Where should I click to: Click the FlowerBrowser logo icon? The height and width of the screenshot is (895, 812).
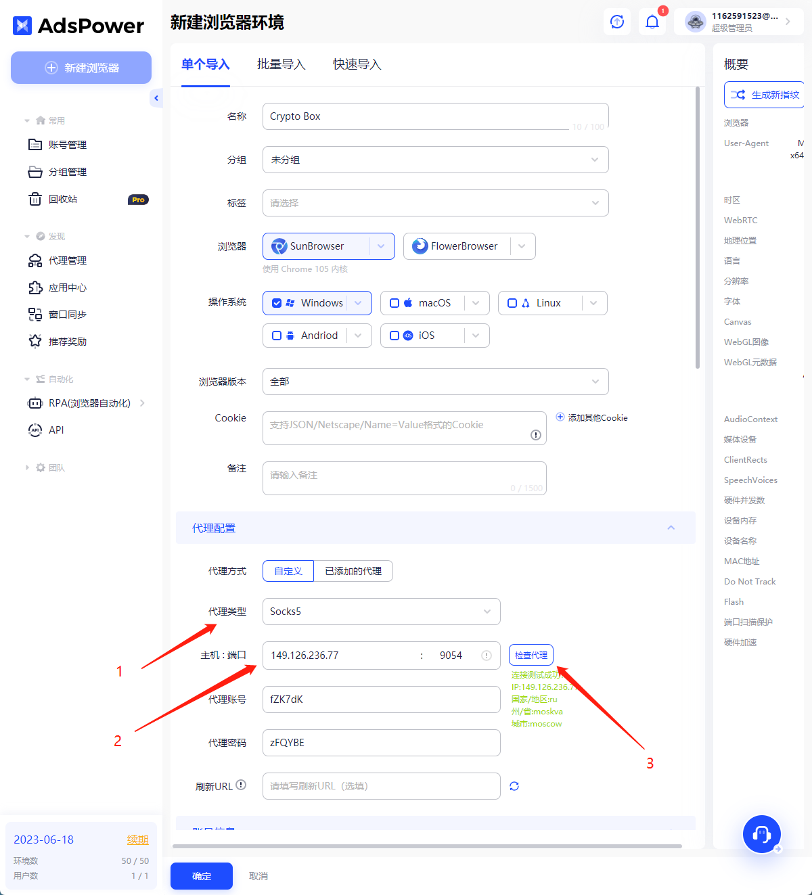pos(420,246)
